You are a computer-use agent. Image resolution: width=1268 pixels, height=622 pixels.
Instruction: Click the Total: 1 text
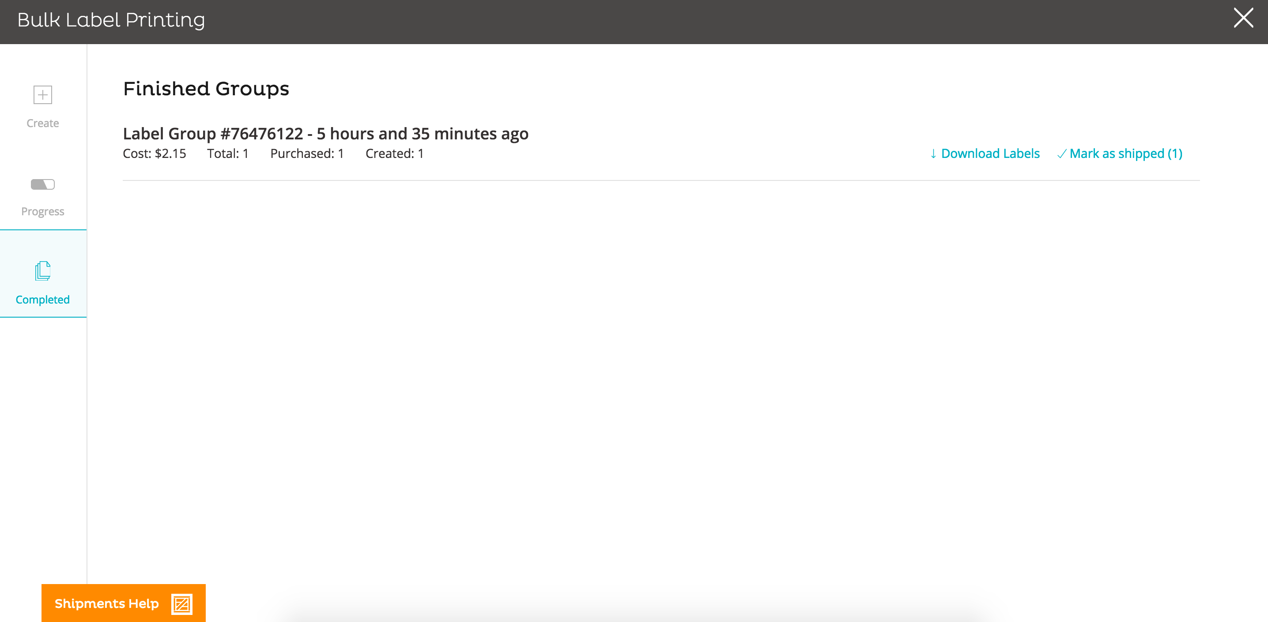(x=227, y=154)
